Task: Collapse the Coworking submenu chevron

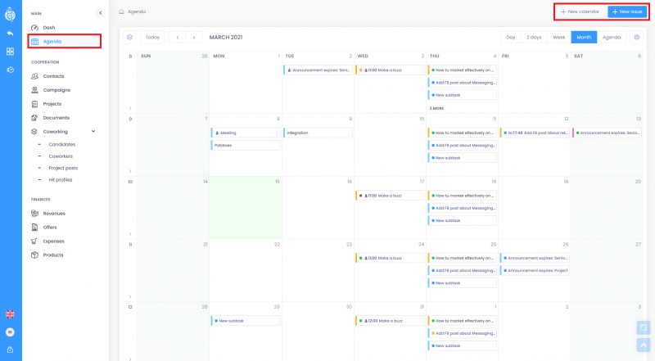Action: [x=93, y=131]
